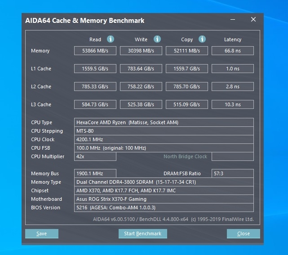Click the CPU Type field HexaCore AMD Ryzen
This screenshot has height=255, width=288.
coord(164,122)
